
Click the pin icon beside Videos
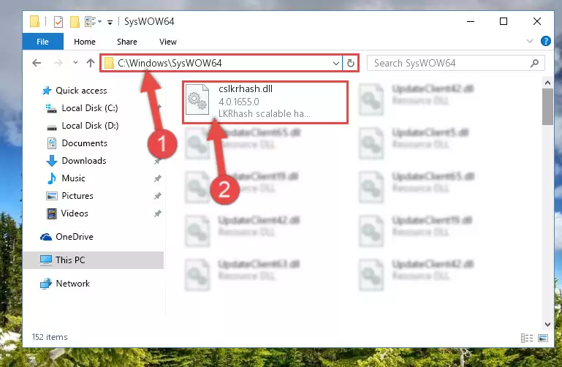(157, 213)
